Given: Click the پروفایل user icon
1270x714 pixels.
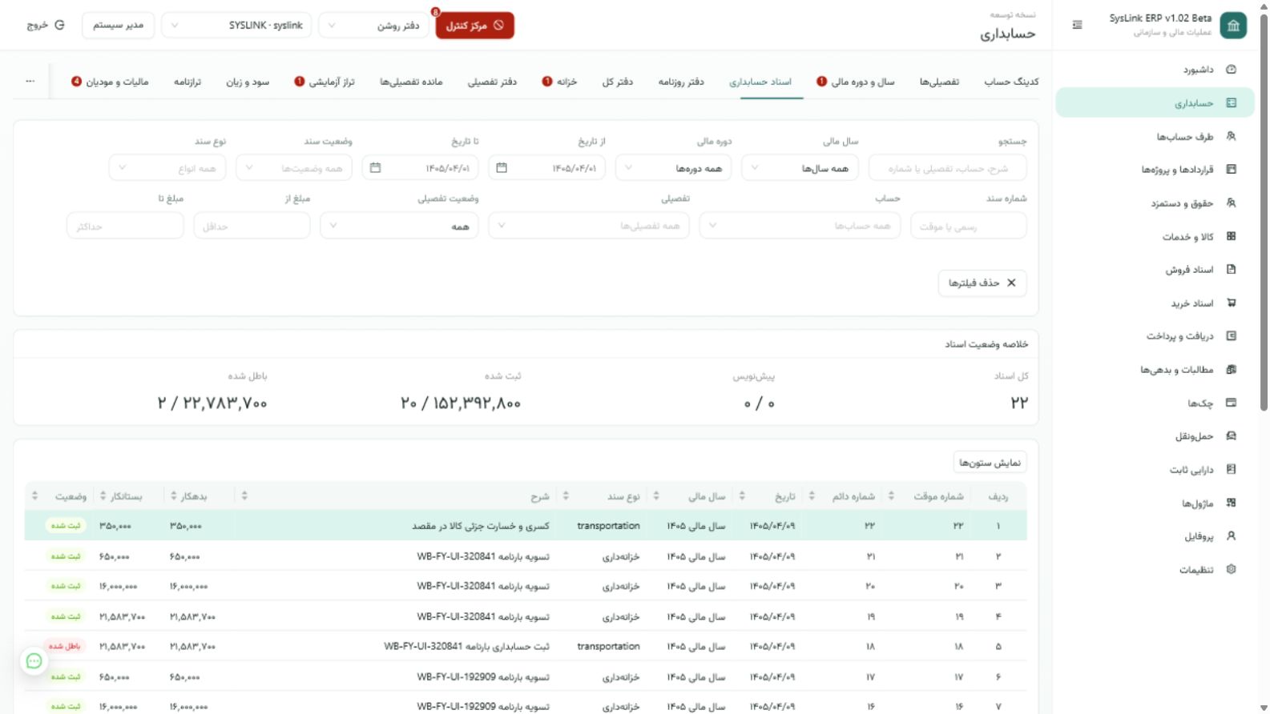Looking at the screenshot, I should (1232, 536).
